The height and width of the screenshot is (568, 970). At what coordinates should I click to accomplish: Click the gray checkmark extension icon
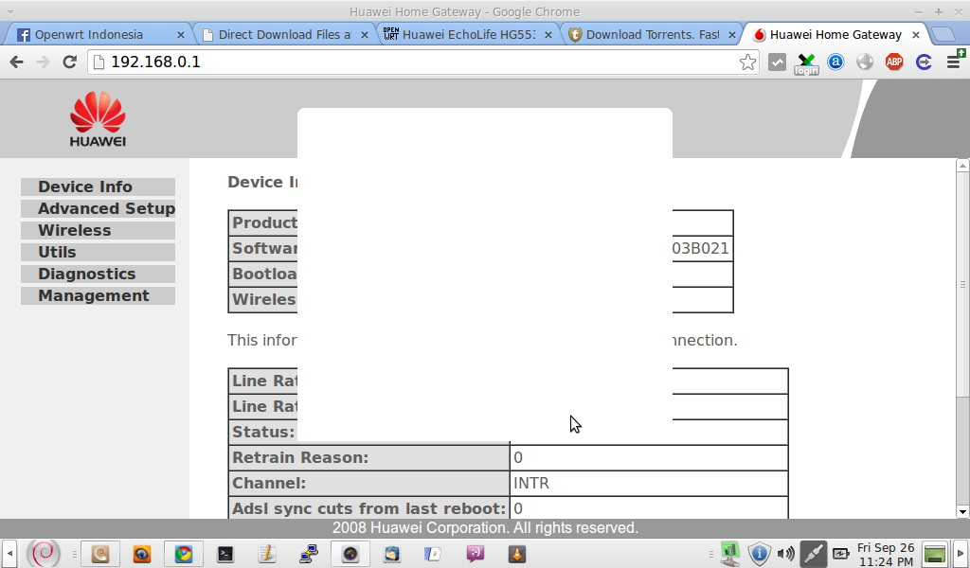777,62
